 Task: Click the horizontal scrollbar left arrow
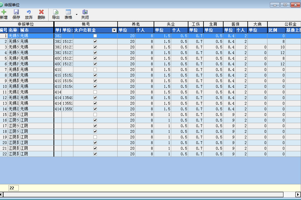point(2,194)
